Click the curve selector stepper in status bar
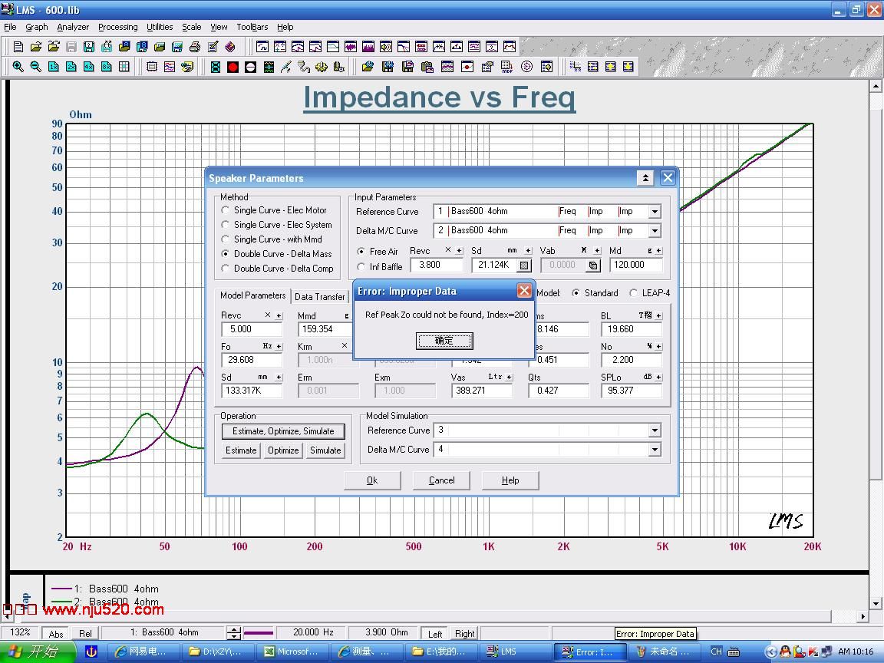 tap(233, 633)
